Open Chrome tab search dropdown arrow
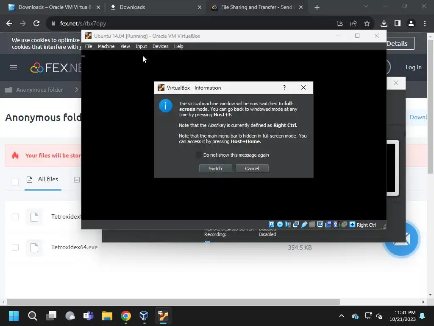This screenshot has height=326, width=434. (366, 6)
